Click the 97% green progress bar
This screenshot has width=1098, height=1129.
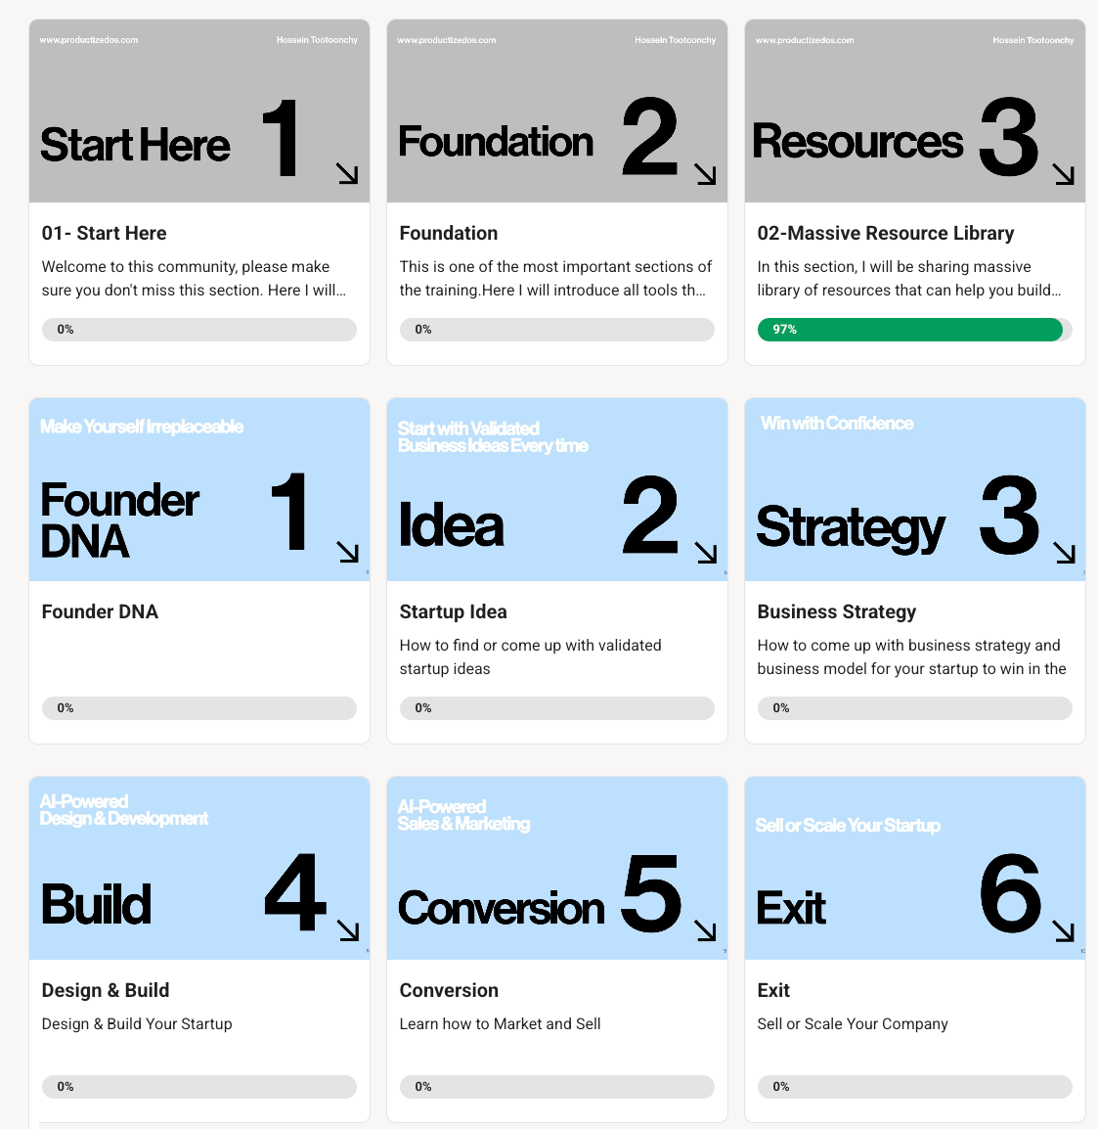tap(909, 330)
